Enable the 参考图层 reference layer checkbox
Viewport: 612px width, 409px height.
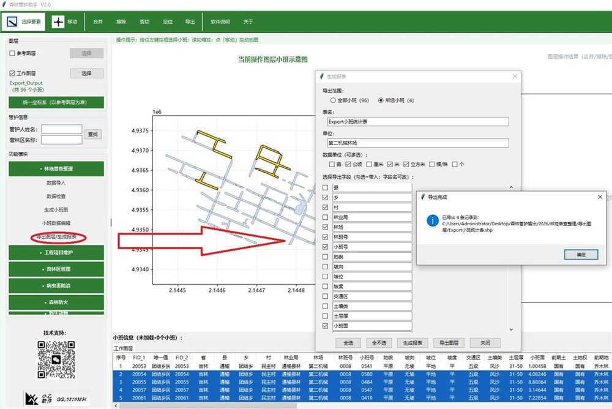tap(12, 53)
